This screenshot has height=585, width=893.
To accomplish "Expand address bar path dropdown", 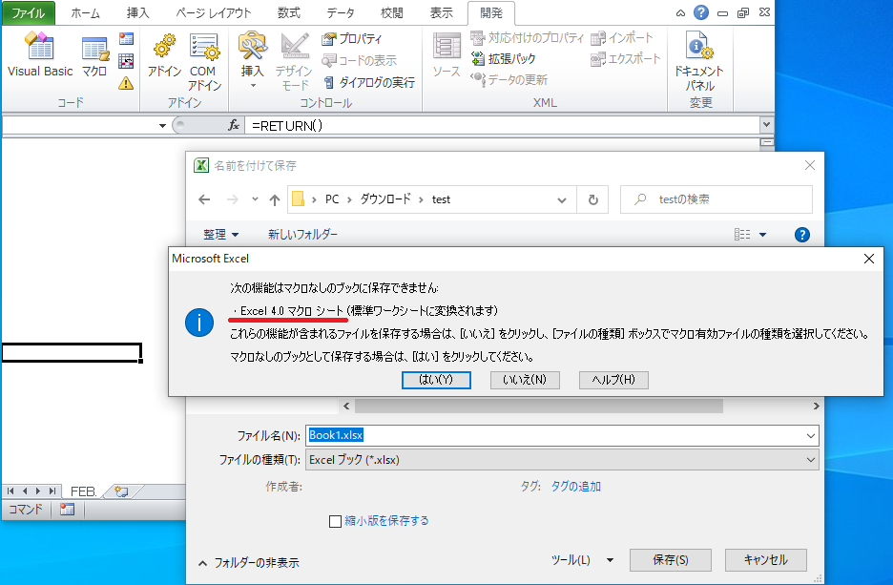I will pyautogui.click(x=562, y=200).
